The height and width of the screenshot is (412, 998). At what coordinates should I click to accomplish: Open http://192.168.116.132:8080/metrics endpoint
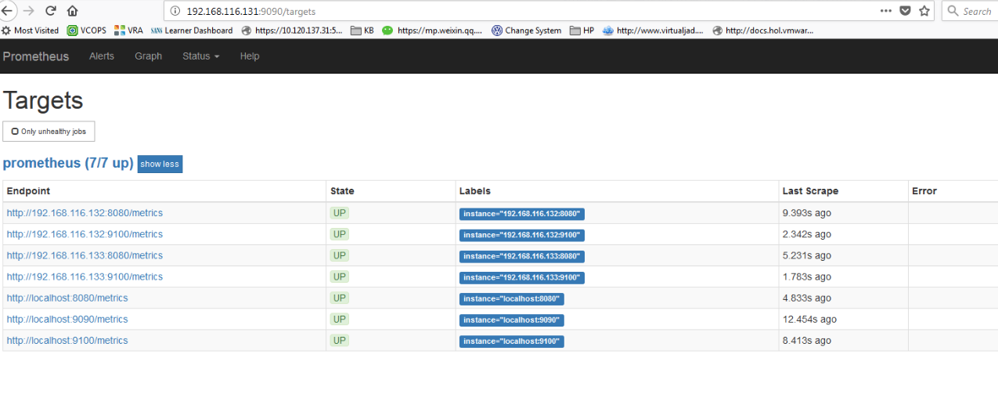pos(85,213)
